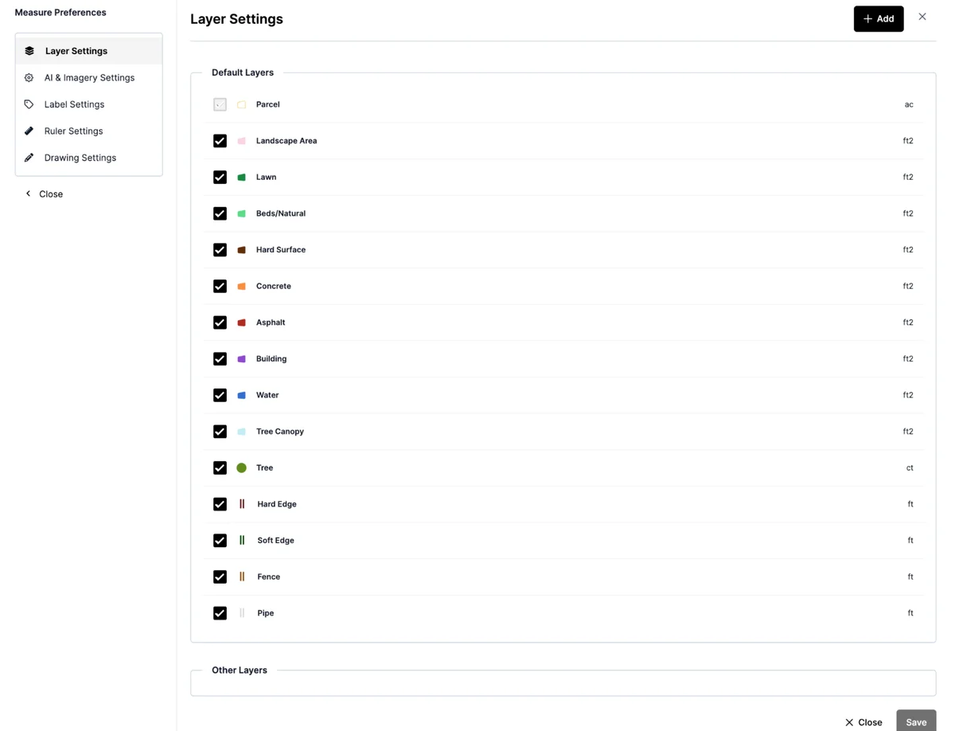Click the Drawing Settings pencil icon

click(29, 158)
